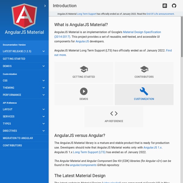The height and width of the screenshot is (183, 183).
Task: Follow the angular/components repository link
Action: pyautogui.click(x=83, y=165)
